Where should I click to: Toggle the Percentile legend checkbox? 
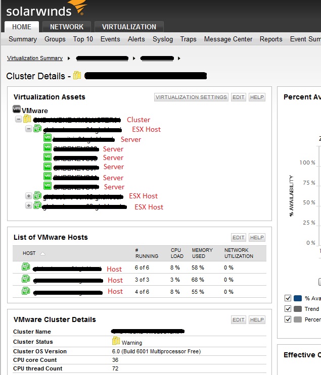[x=288, y=319]
